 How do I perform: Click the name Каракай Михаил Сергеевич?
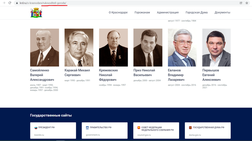click(x=77, y=72)
